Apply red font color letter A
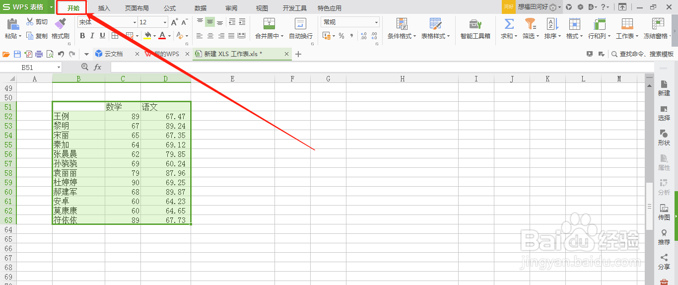 [x=162, y=36]
